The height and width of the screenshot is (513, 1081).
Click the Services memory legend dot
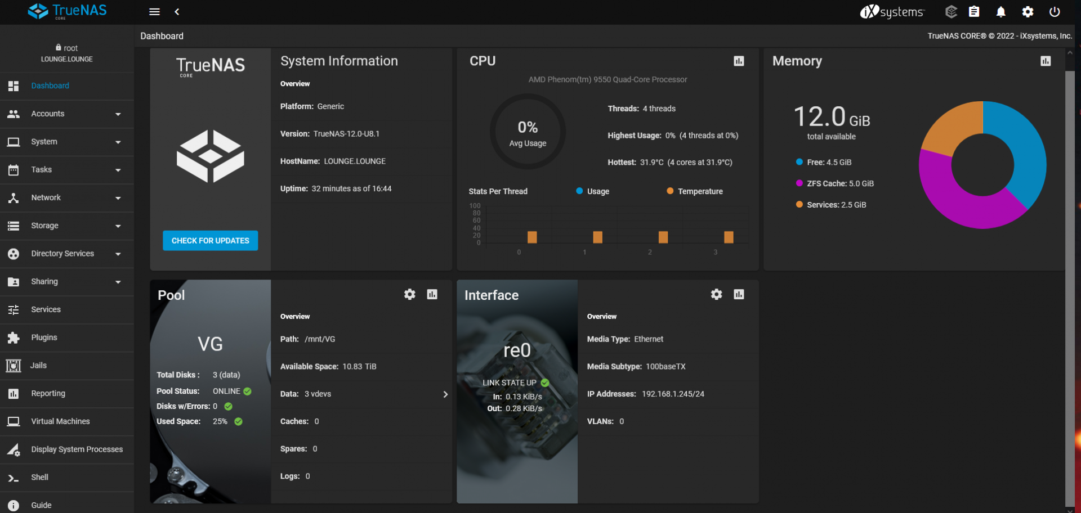point(799,205)
